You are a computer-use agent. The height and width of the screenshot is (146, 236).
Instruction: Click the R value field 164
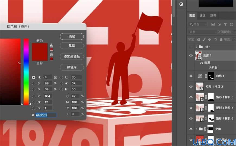48,96
